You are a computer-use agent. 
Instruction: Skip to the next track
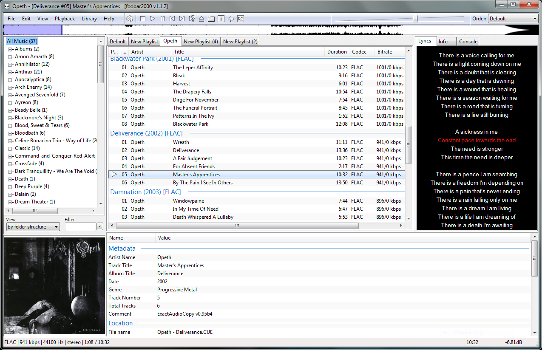[x=182, y=19]
